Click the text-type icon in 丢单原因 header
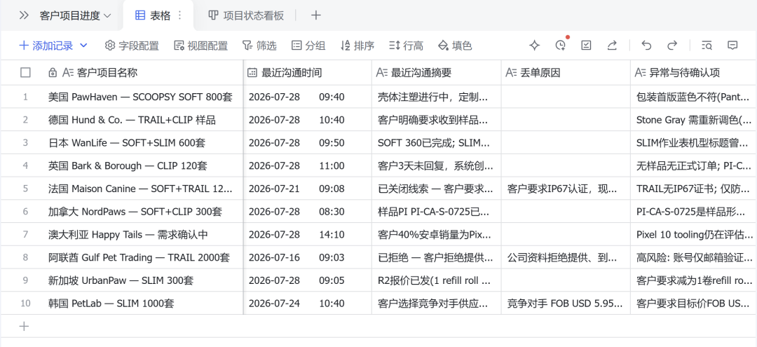Viewport: 757px width, 347px height. [x=511, y=72]
